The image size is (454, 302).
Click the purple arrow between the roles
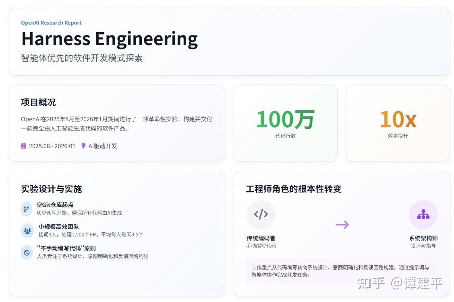click(x=342, y=224)
